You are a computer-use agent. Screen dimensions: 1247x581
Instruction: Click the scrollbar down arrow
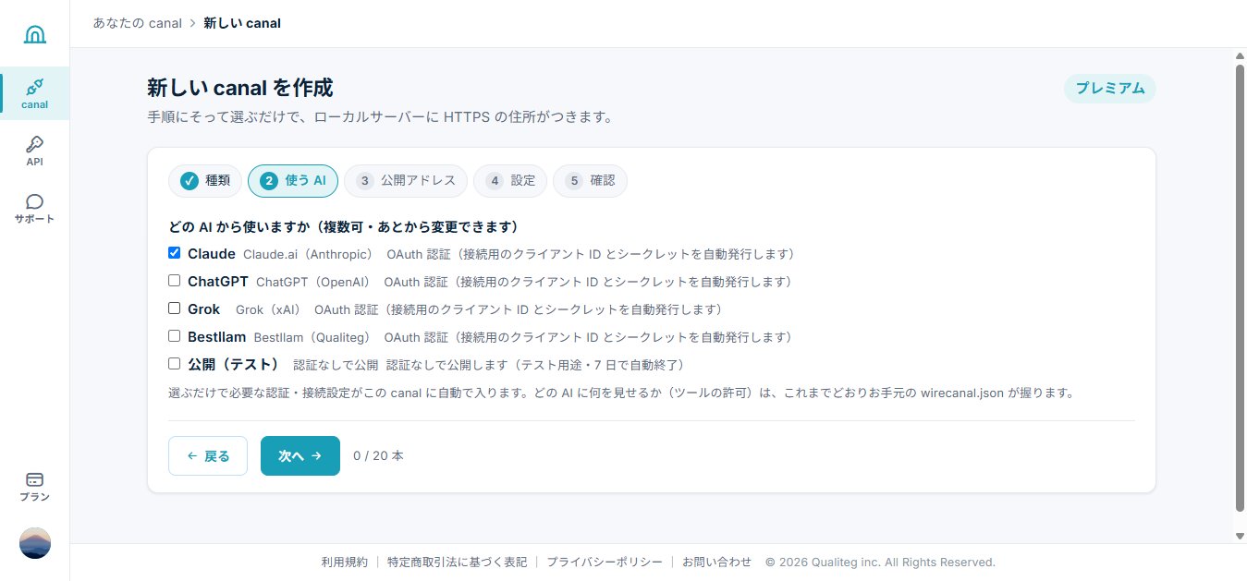pyautogui.click(x=1240, y=536)
